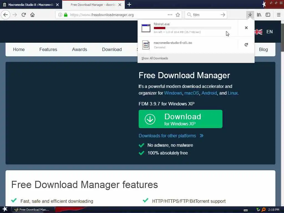This screenshot has width=284, height=213.
Task: Open the browser home page
Action: click(32, 15)
